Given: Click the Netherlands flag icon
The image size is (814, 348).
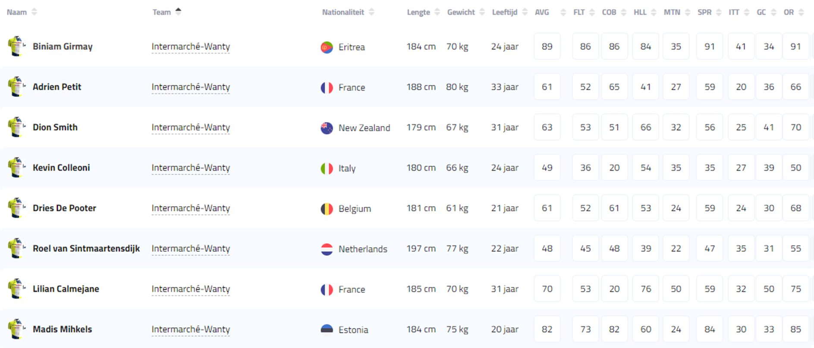Looking at the screenshot, I should click(x=327, y=249).
